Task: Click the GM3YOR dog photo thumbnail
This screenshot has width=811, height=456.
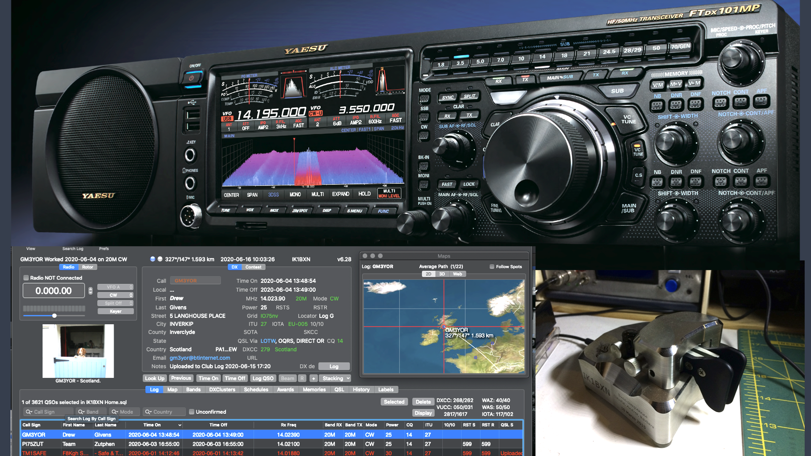Action: point(78,351)
